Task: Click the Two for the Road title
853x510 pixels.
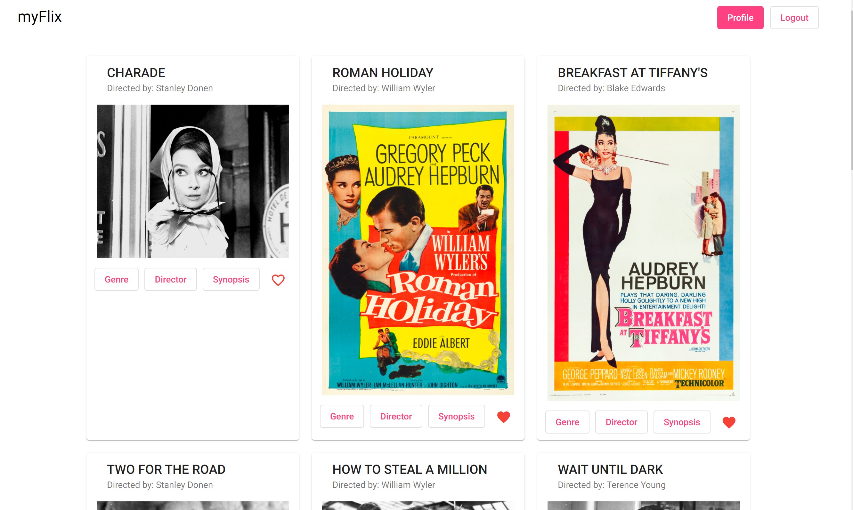Action: click(166, 469)
